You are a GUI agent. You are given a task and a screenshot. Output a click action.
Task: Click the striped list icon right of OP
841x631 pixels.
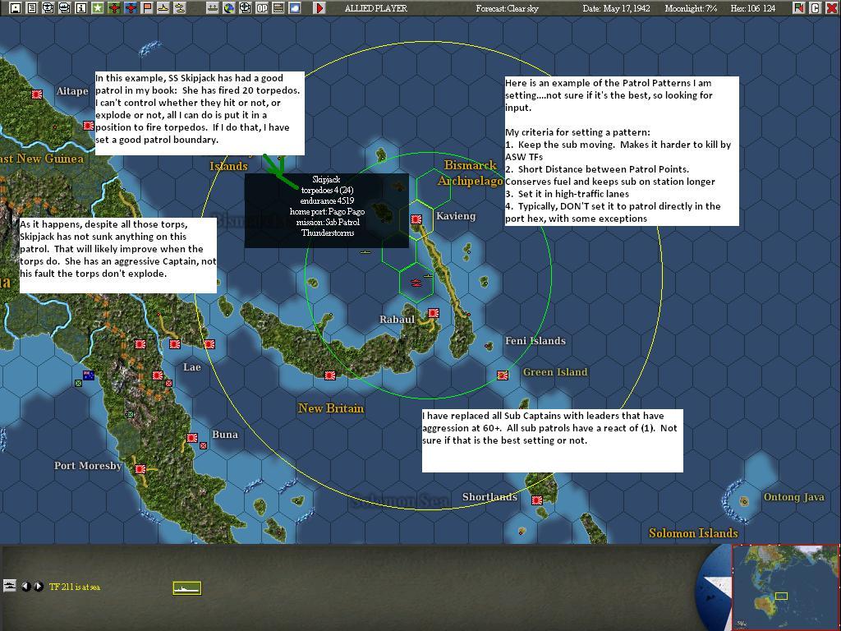coord(278,8)
